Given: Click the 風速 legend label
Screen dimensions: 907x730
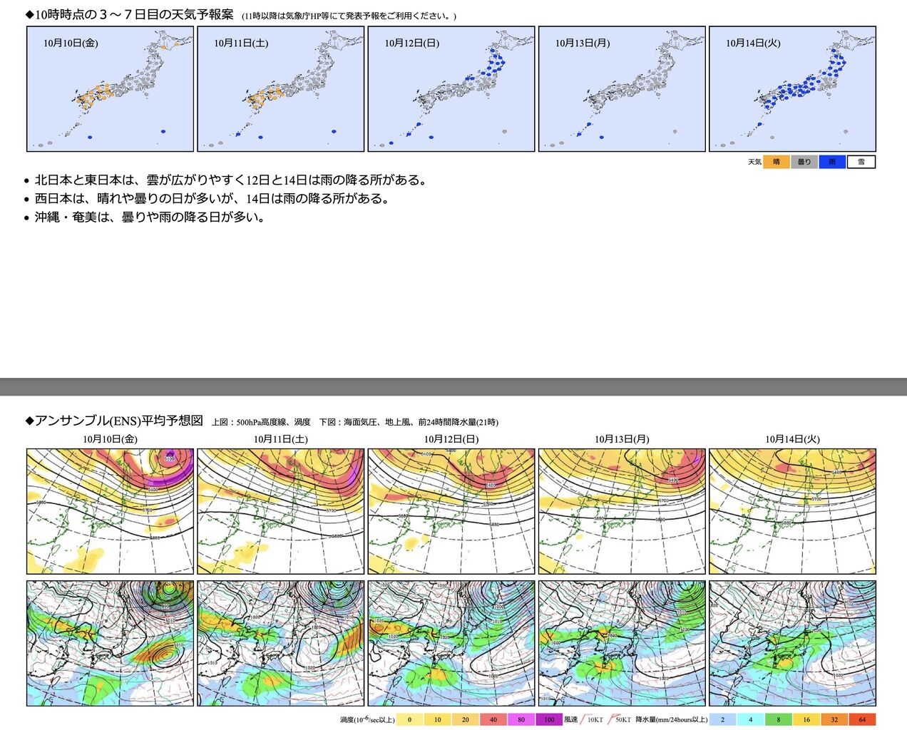Looking at the screenshot, I should coord(570,720).
